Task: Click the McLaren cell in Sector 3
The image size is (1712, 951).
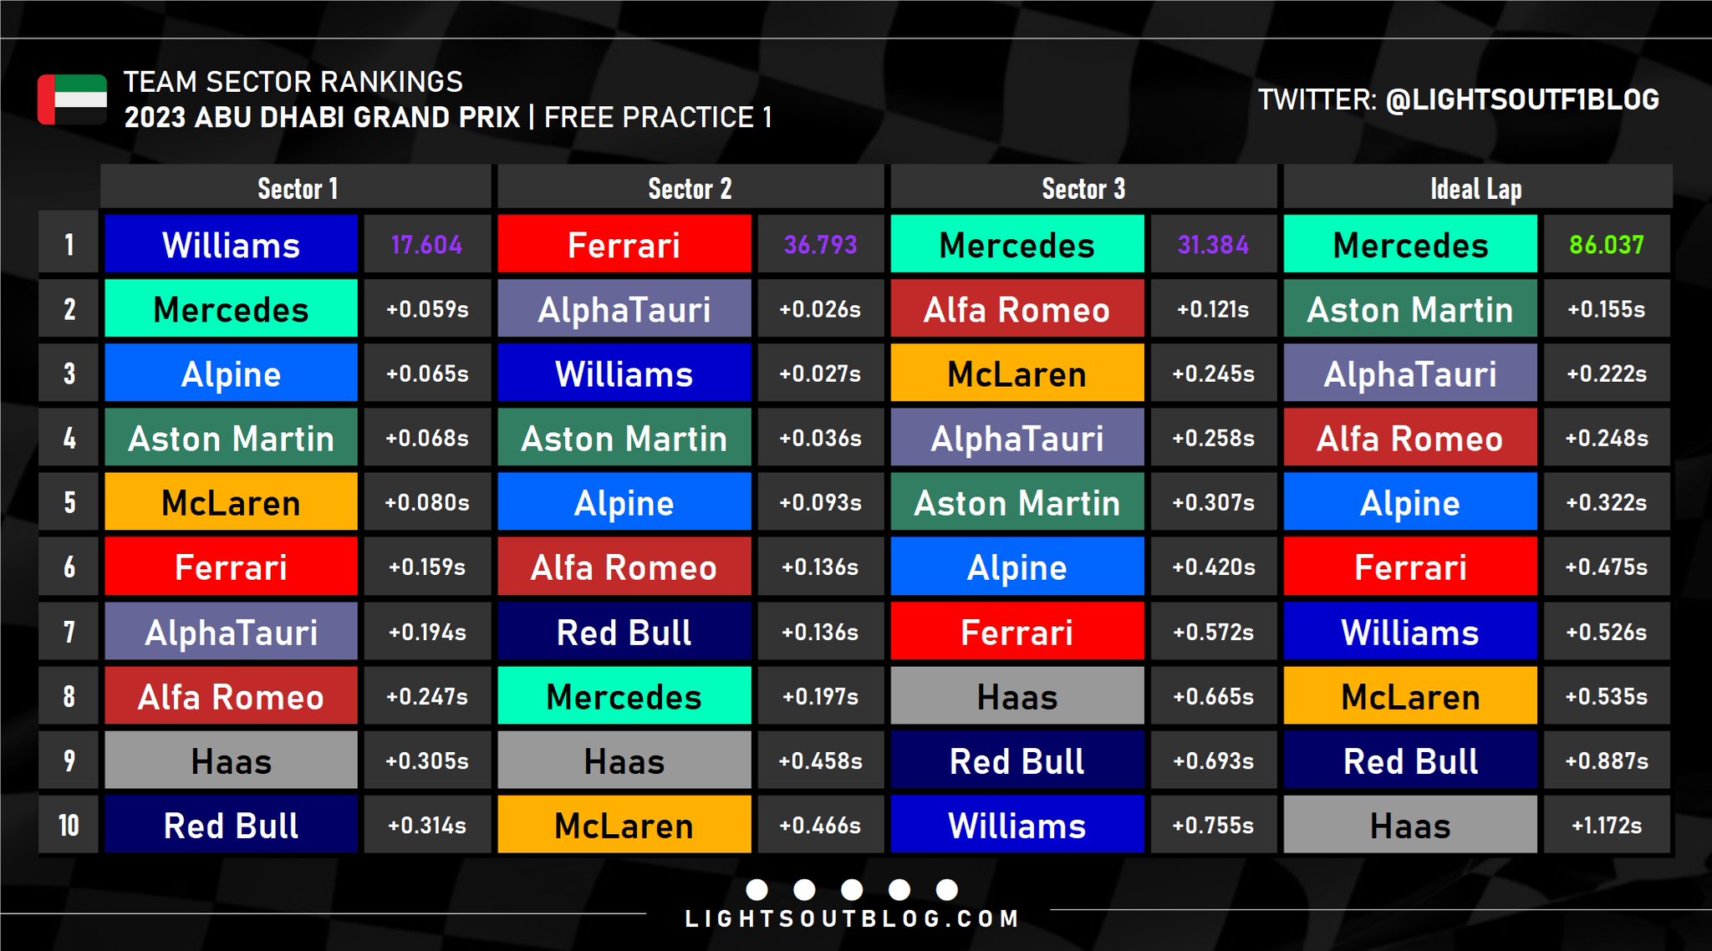Action: [x=1017, y=373]
